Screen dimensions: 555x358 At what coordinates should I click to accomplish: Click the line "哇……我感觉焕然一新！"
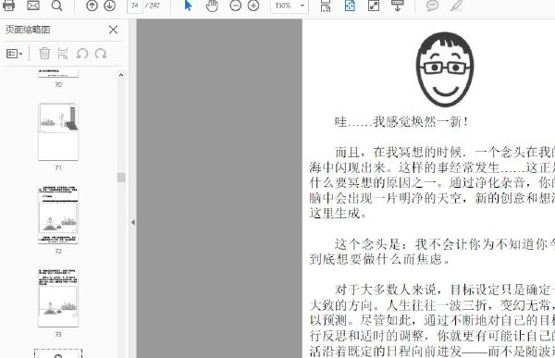coord(401,122)
